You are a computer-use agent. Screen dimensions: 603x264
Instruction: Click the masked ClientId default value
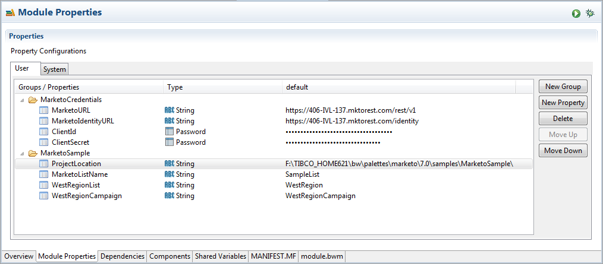pyautogui.click(x=339, y=132)
